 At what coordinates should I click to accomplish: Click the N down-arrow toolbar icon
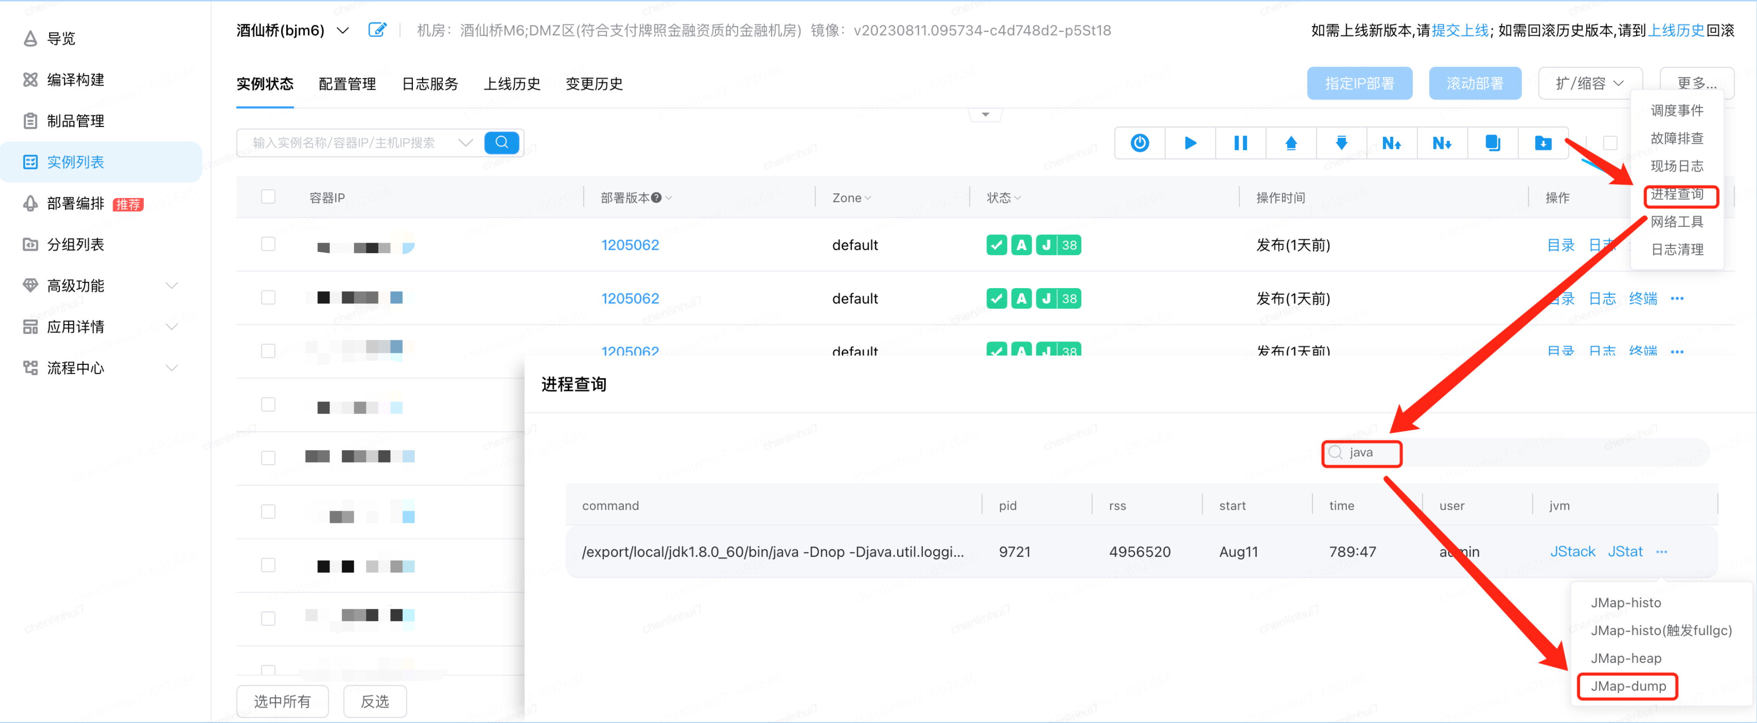pos(1441,142)
